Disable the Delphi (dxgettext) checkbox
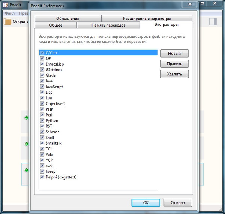The height and width of the screenshot is (214, 225). [42, 177]
